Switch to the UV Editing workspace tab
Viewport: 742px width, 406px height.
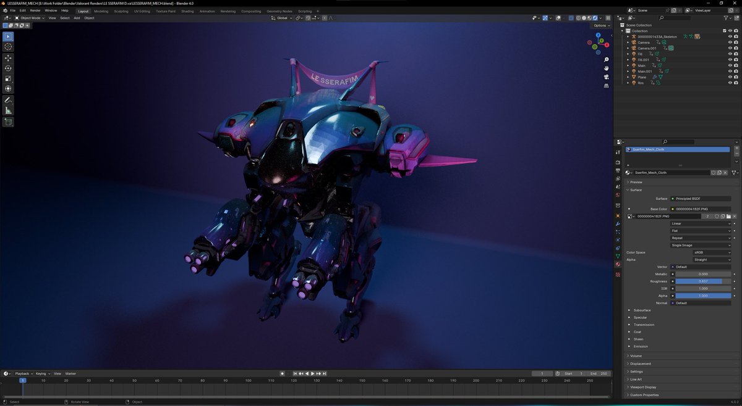coord(142,11)
